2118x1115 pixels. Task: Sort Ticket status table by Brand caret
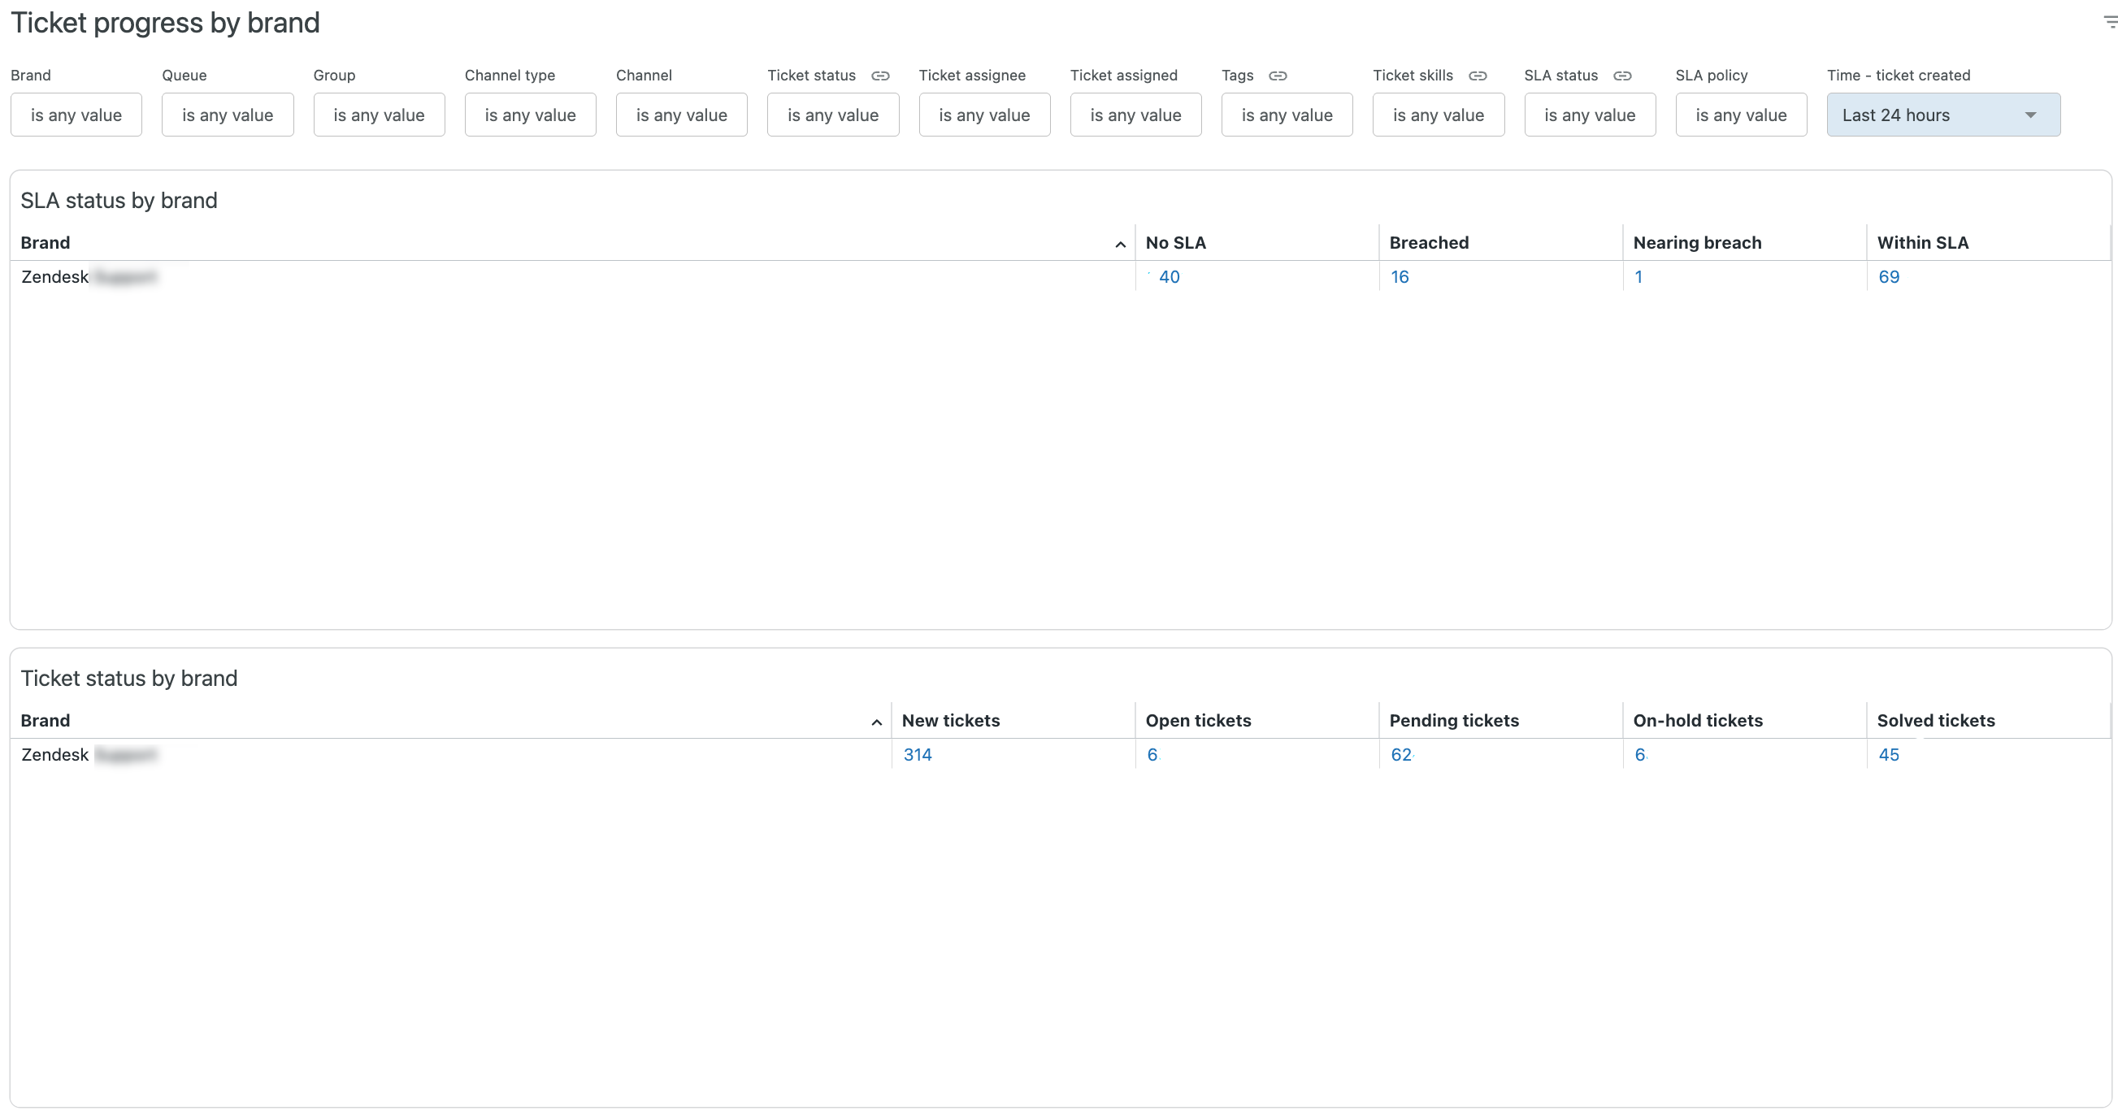point(875,722)
